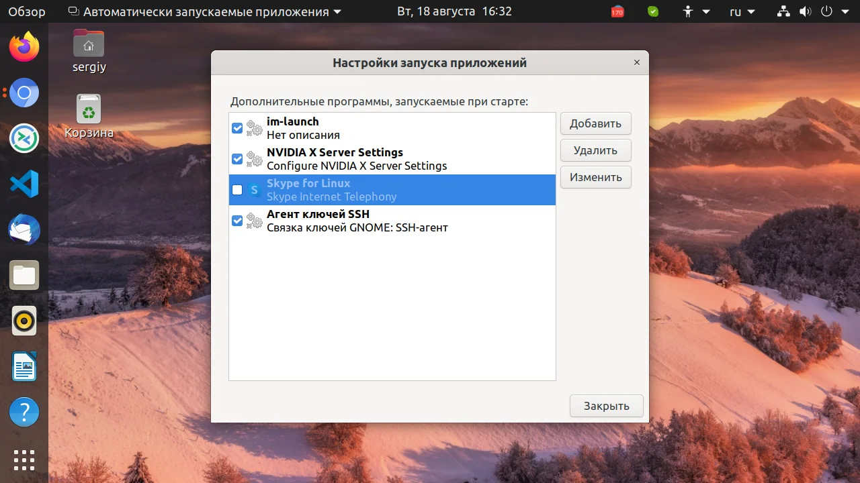Click Configure NVIDIA X Server Settings description
The width and height of the screenshot is (860, 483).
tap(357, 166)
